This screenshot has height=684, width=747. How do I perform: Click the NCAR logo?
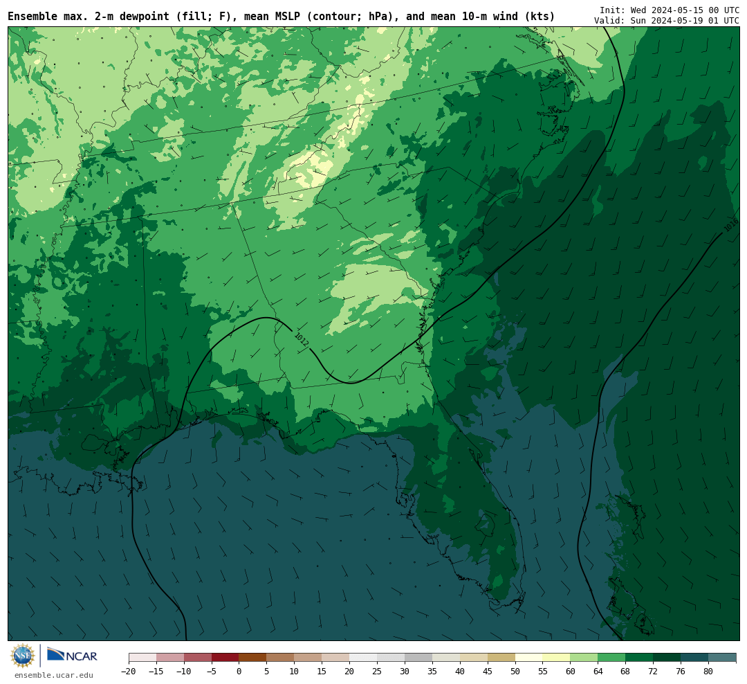pos(72,656)
